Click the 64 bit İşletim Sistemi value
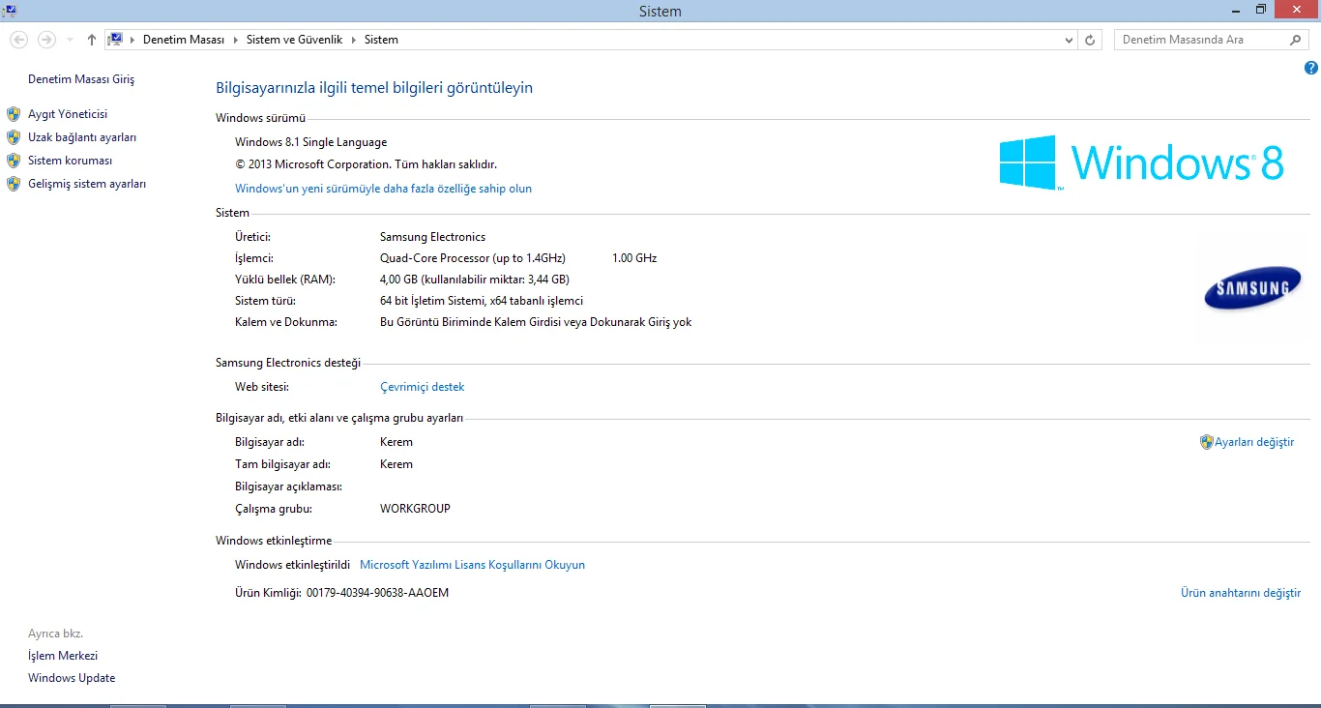 (482, 301)
